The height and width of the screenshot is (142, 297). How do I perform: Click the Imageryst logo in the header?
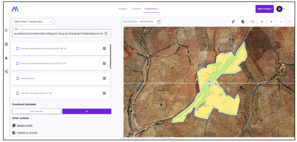click(x=15, y=9)
